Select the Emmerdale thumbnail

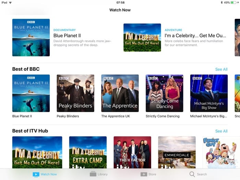point(177,152)
